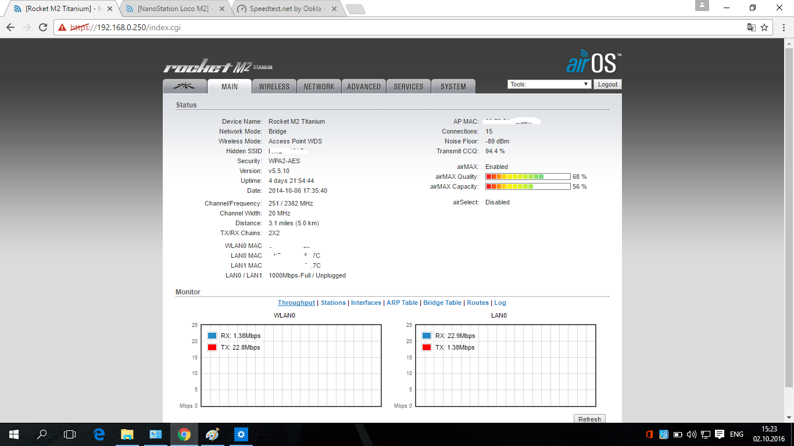Click the Security value "WPA2-AES"

284,161
